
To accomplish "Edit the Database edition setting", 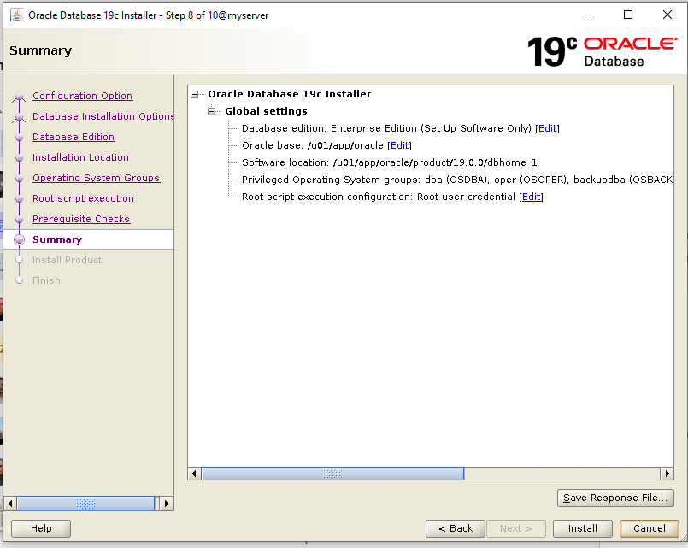I will (x=547, y=128).
